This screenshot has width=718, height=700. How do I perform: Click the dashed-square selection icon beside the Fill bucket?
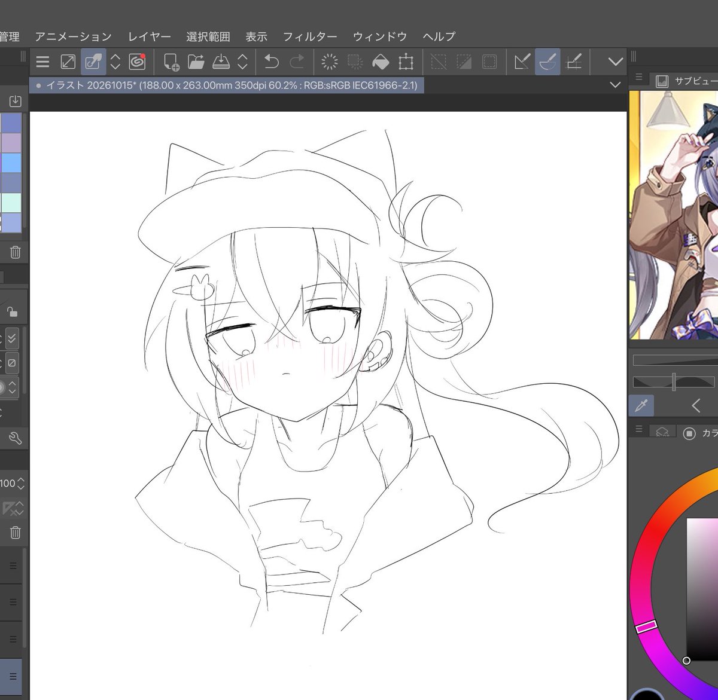point(355,62)
